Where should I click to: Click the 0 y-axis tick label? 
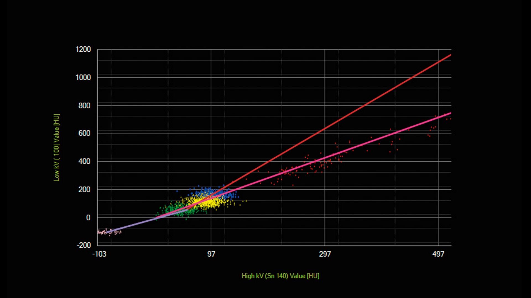click(x=88, y=218)
